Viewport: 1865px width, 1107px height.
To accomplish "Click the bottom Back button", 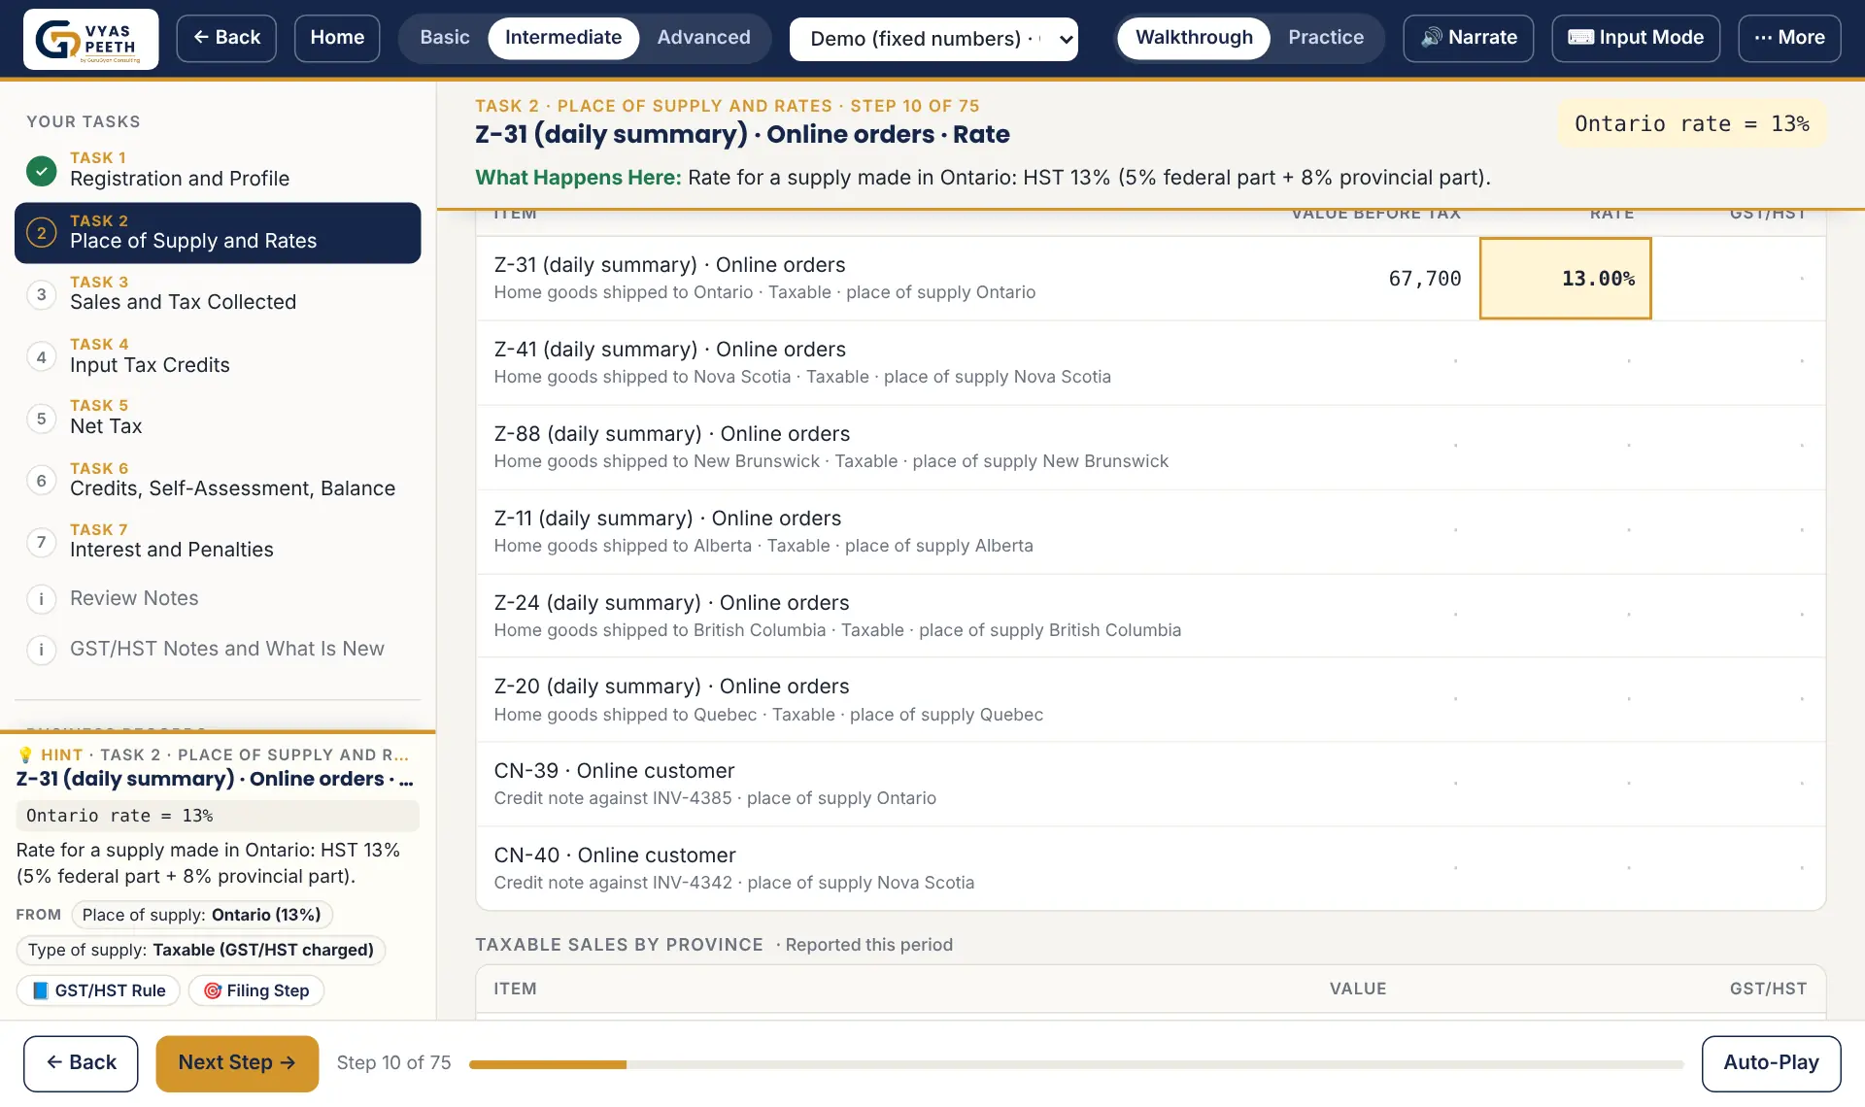I will pyautogui.click(x=81, y=1063).
